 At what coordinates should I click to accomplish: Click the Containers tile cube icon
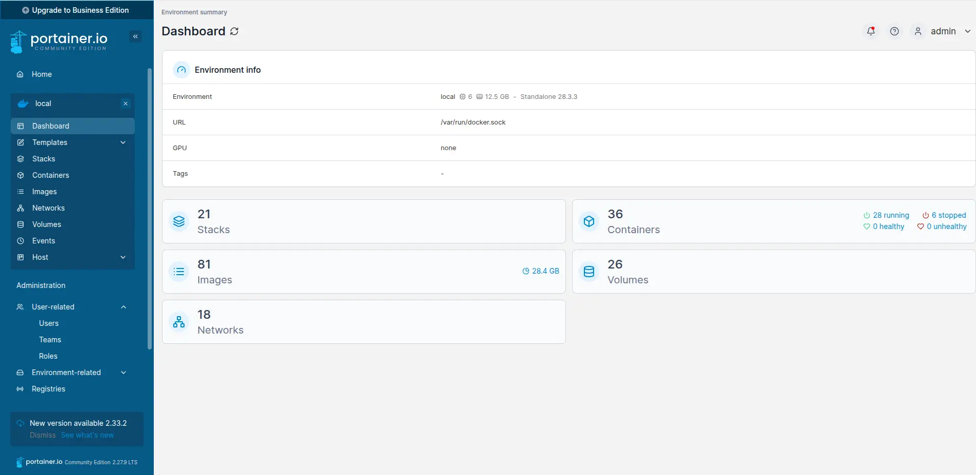pyautogui.click(x=589, y=221)
